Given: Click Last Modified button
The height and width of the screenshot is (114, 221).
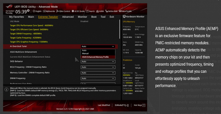Looking at the screenshot, I should point(104,105).
